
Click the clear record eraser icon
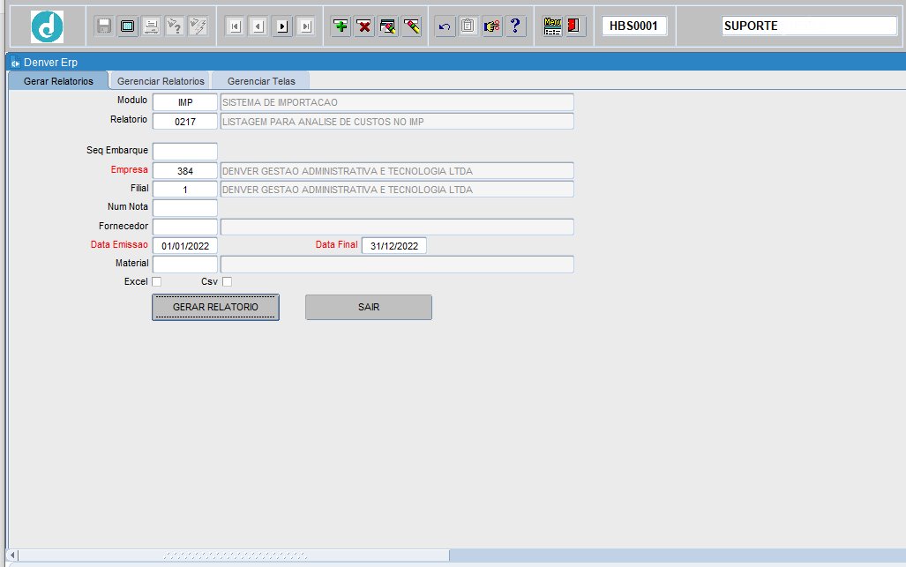pos(411,26)
